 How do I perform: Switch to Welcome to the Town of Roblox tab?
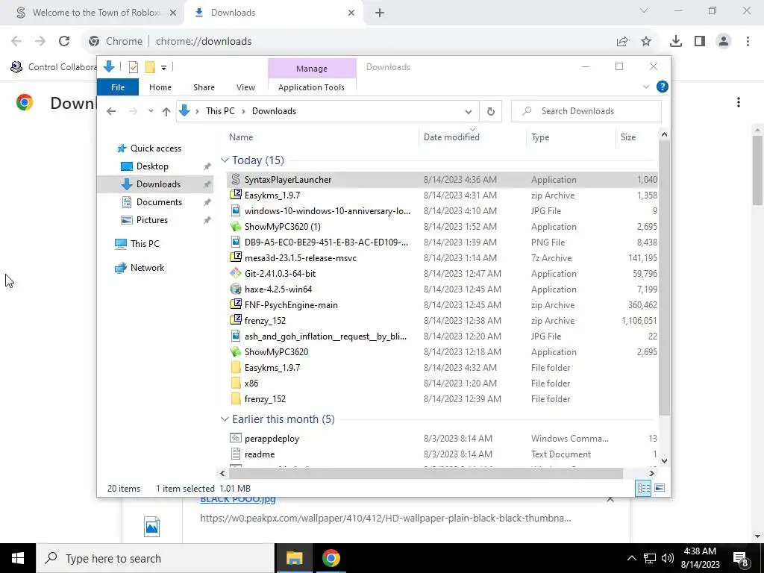tap(96, 13)
